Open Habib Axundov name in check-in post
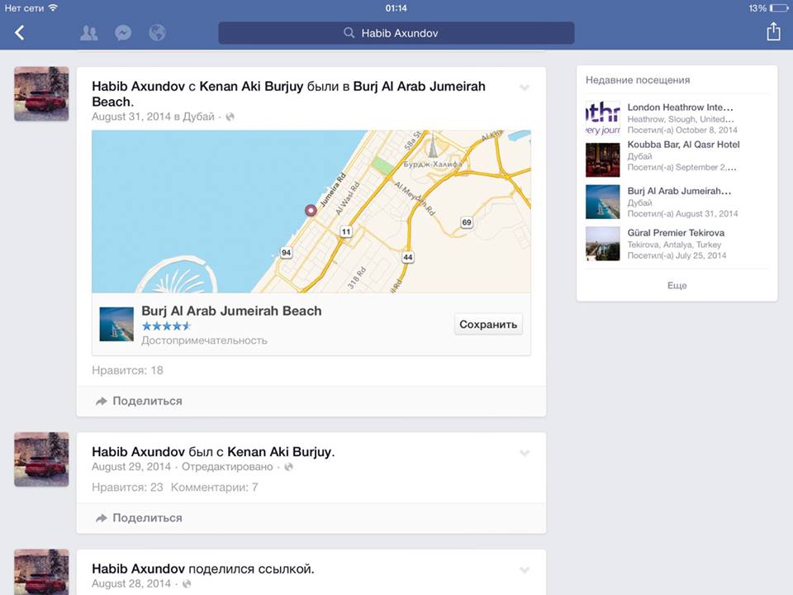 (x=138, y=87)
